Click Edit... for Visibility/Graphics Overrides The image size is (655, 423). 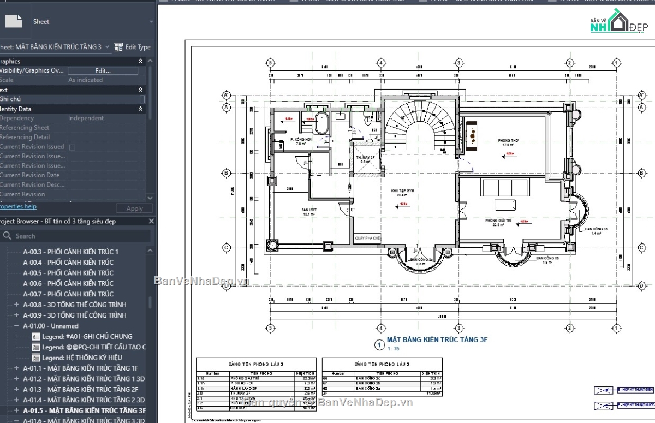tap(103, 71)
